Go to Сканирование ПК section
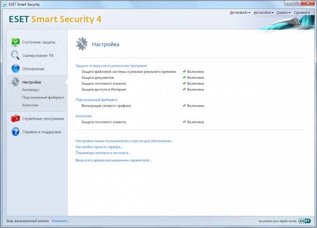The width and height of the screenshot is (317, 228). coord(38,56)
